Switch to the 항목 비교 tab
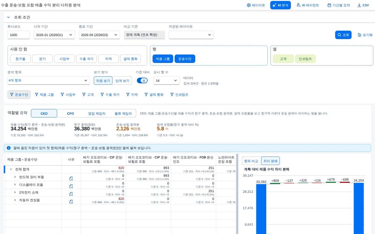Image resolution: width=375 pixels, height=234 pixels. pyautogui.click(x=251, y=161)
